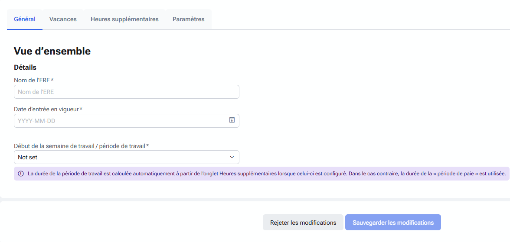Viewport: 510px width, 242px height.
Task: Go to the Heures supplémentaires tab
Action: coord(124,19)
